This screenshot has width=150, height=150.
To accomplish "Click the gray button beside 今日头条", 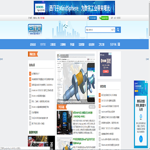I will coord(92,107).
